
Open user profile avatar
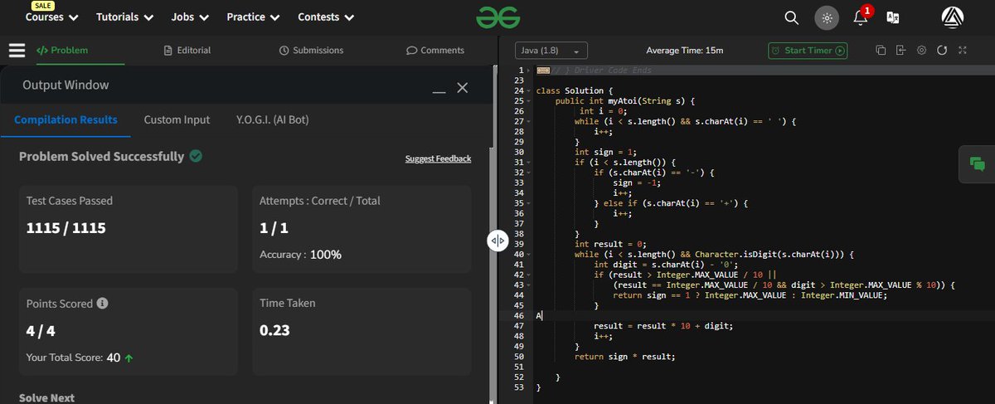click(953, 17)
